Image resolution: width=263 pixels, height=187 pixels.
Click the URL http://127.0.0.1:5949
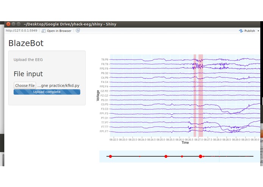coord(22,31)
